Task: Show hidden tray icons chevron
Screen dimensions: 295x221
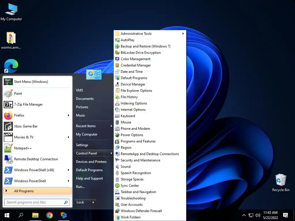Action: [244, 215]
